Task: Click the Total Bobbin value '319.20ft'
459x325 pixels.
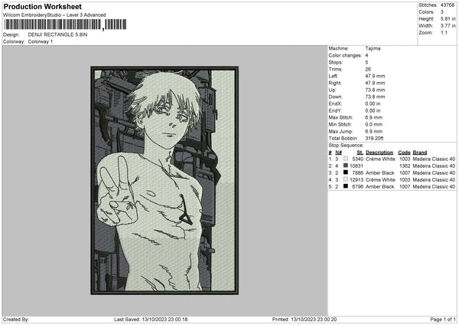Action: click(x=374, y=139)
